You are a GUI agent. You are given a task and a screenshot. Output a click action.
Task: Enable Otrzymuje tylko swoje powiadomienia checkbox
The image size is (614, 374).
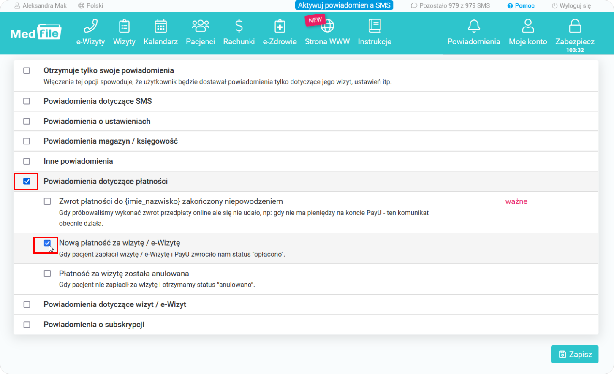pos(27,70)
